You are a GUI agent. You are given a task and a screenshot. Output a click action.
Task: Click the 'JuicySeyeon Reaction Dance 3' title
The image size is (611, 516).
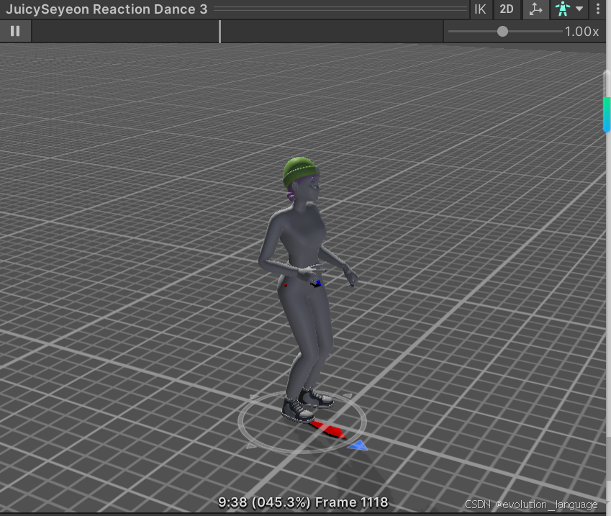pos(107,9)
